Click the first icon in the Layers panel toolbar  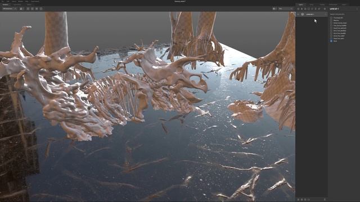point(298,9)
